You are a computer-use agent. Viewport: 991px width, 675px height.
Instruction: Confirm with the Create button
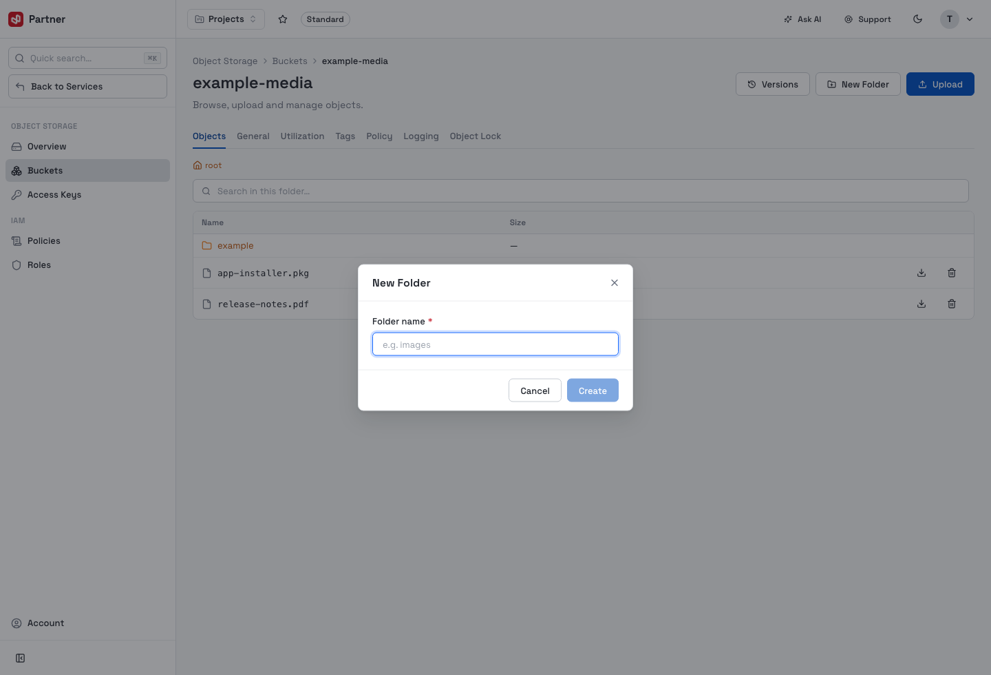coord(593,391)
